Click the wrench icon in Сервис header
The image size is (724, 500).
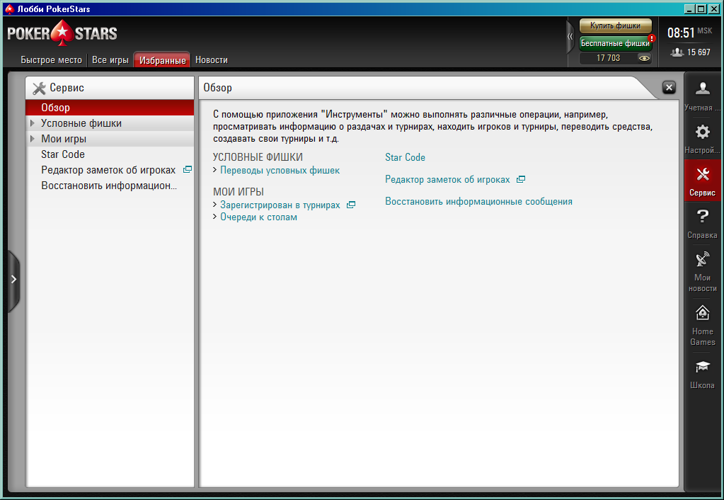click(39, 88)
